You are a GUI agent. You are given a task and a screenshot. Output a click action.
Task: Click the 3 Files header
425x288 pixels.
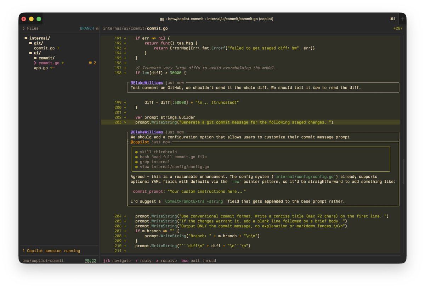coord(30,28)
